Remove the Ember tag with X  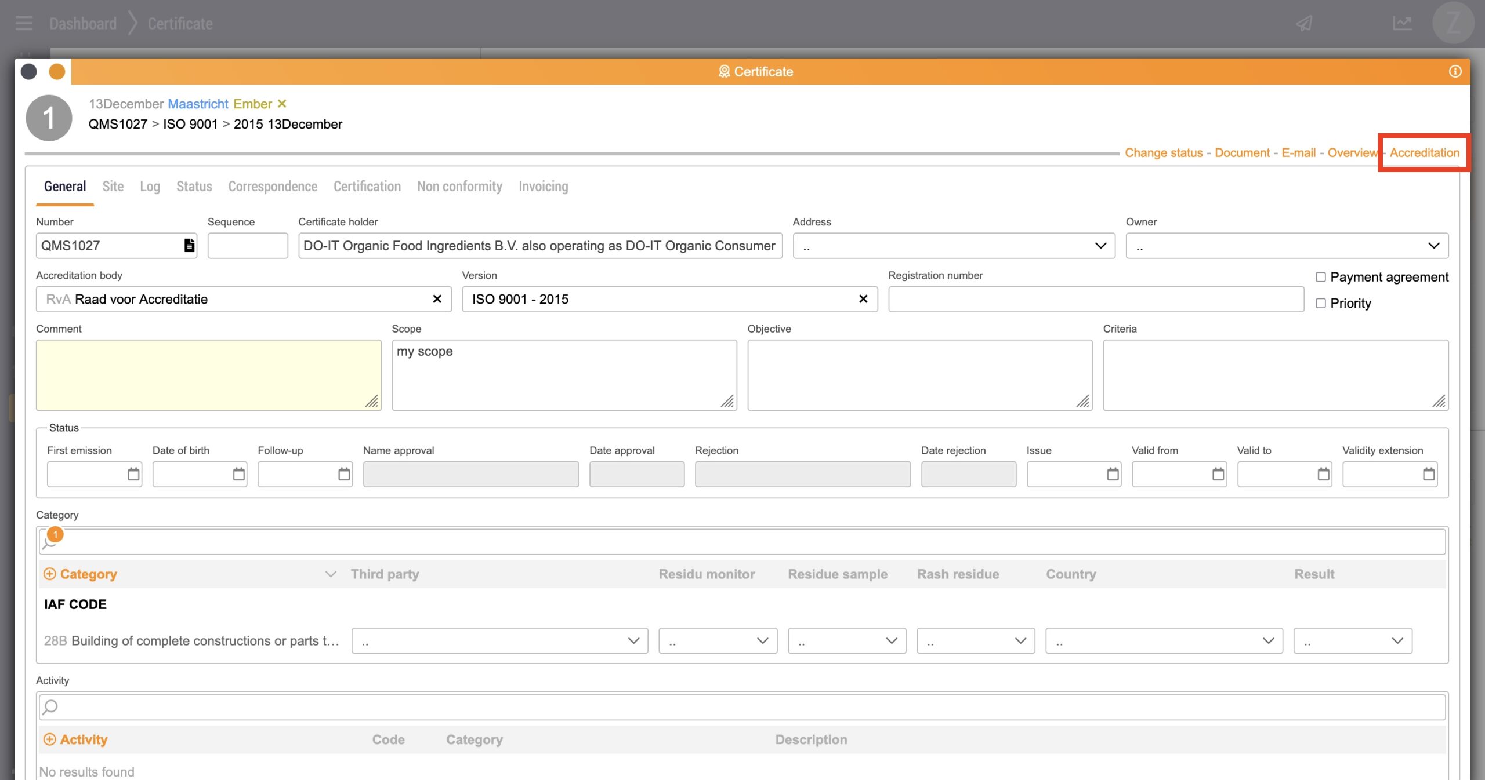click(x=282, y=104)
